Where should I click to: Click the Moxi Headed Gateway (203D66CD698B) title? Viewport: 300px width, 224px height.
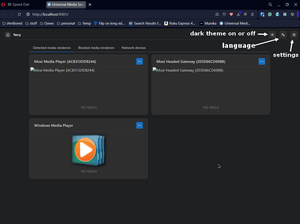click(x=191, y=62)
